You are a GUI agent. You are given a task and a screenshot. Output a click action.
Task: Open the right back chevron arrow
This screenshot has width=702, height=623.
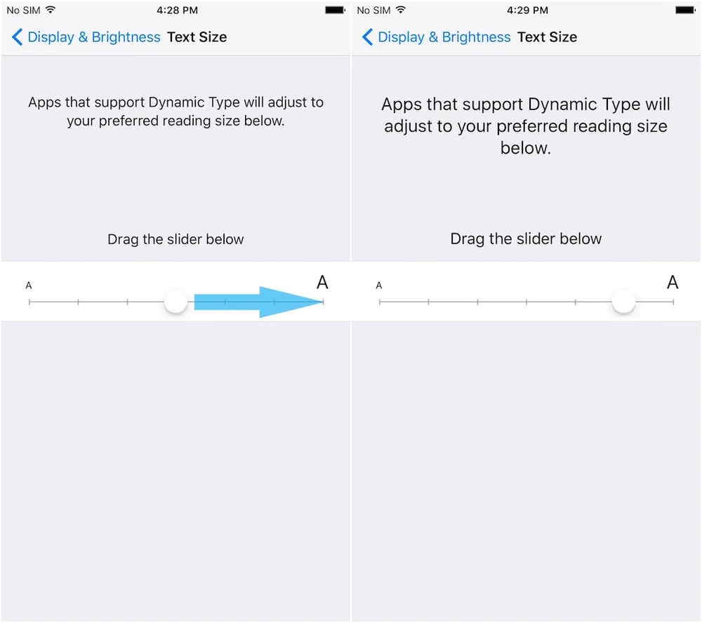[x=367, y=37]
